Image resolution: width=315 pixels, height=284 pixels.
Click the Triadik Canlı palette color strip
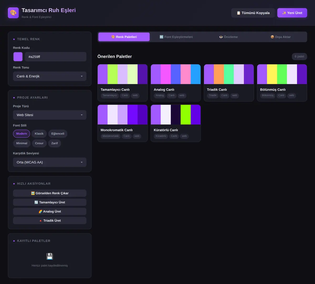pyautogui.click(x=229, y=74)
